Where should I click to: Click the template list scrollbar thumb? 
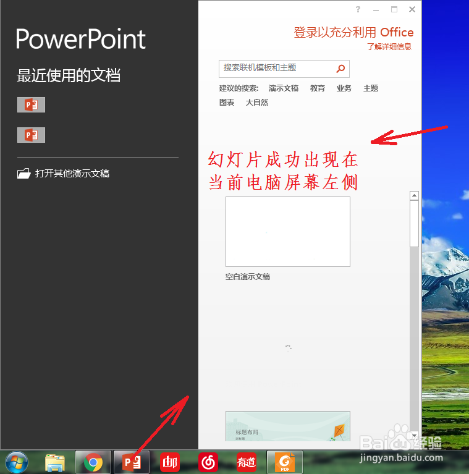pyautogui.click(x=414, y=224)
